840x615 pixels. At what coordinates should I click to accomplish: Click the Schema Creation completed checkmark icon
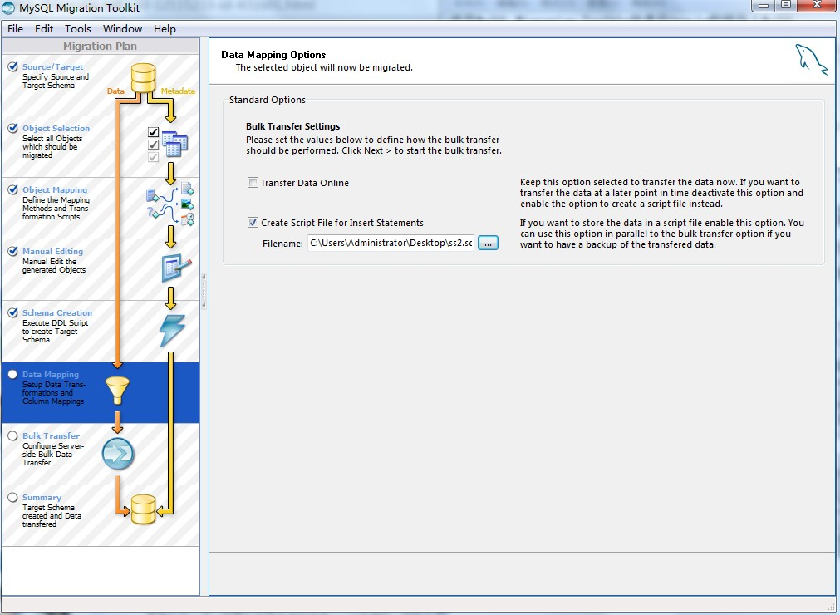click(12, 312)
